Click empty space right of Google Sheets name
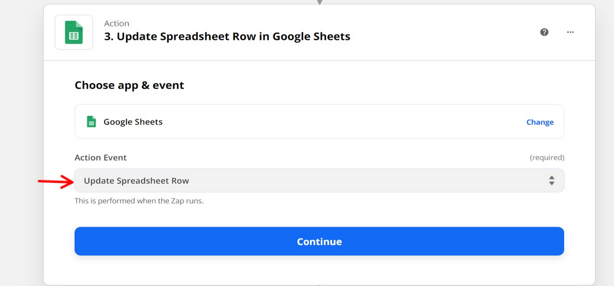The width and height of the screenshot is (614, 286). (336, 122)
